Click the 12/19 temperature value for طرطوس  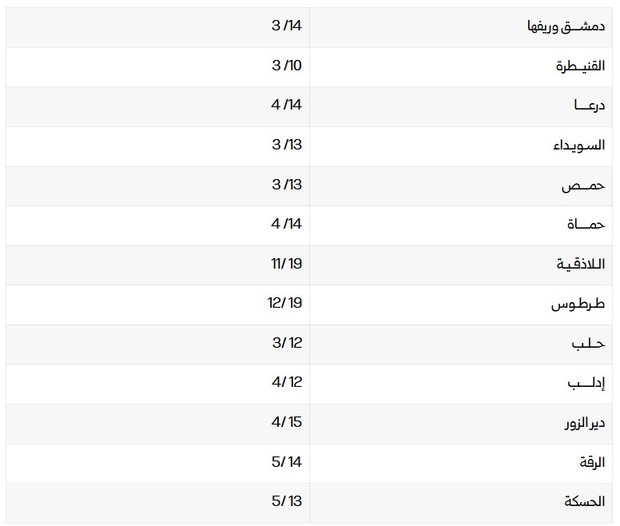(285, 304)
